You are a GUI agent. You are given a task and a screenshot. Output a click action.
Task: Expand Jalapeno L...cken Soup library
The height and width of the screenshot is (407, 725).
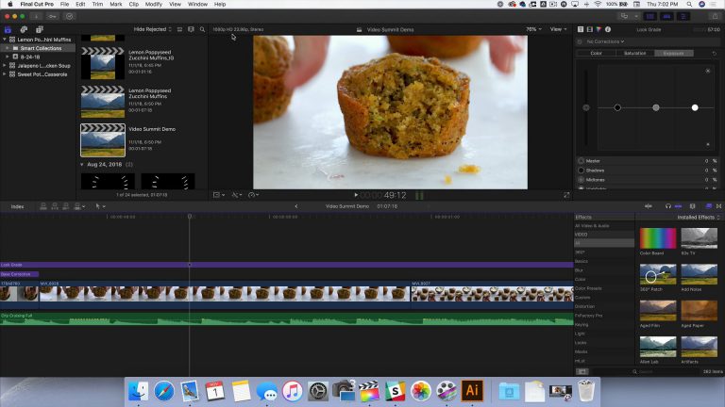pos(5,66)
